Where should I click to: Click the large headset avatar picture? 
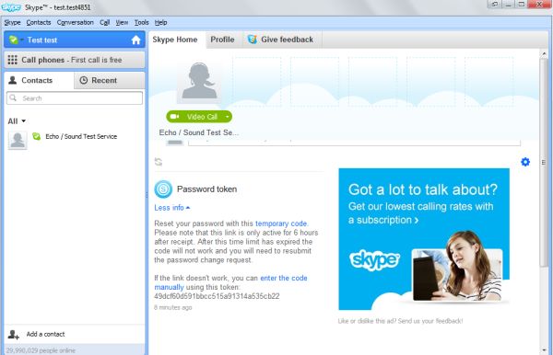[199, 81]
